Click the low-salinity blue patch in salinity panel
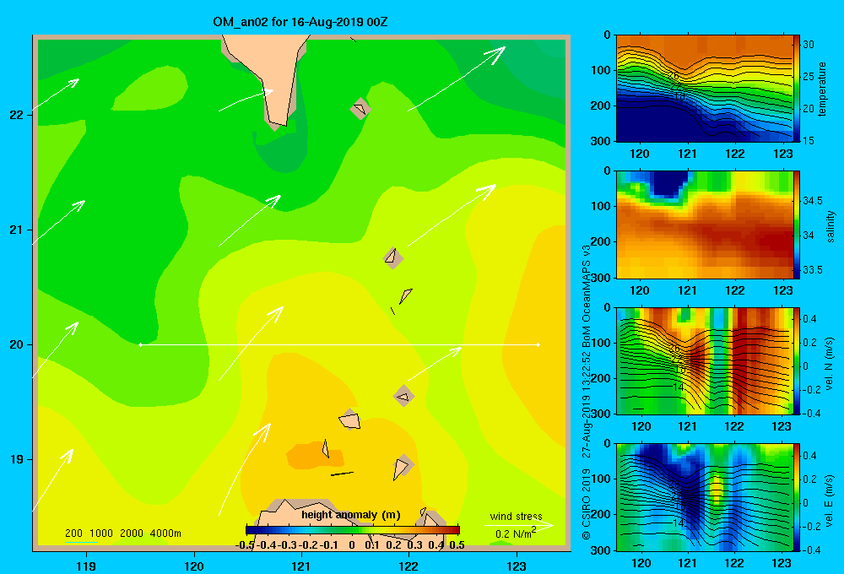 click(x=668, y=182)
